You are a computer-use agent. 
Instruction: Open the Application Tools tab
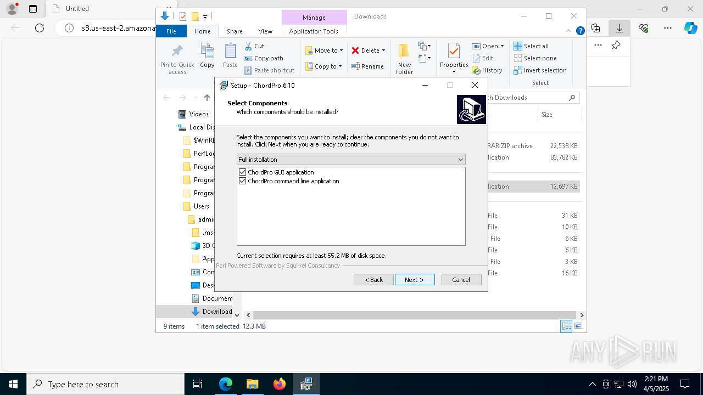[314, 31]
